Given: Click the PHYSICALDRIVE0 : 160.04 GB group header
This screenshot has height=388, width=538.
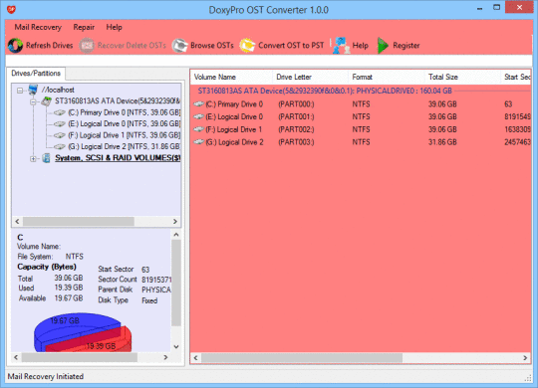Looking at the screenshot, I should pos(325,91).
